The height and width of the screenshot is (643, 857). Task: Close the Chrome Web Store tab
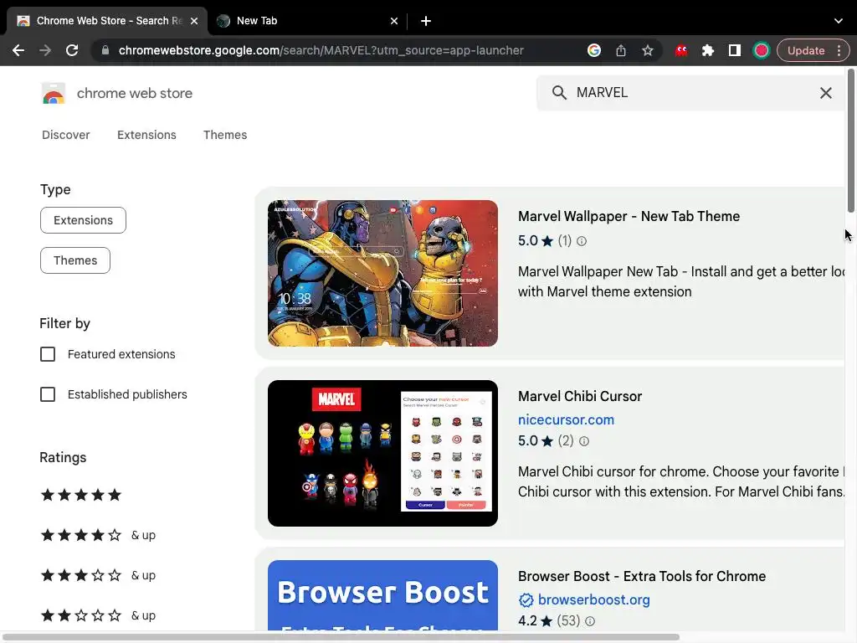194,21
